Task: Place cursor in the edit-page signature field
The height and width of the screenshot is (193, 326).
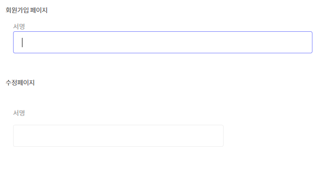Action: (x=118, y=136)
